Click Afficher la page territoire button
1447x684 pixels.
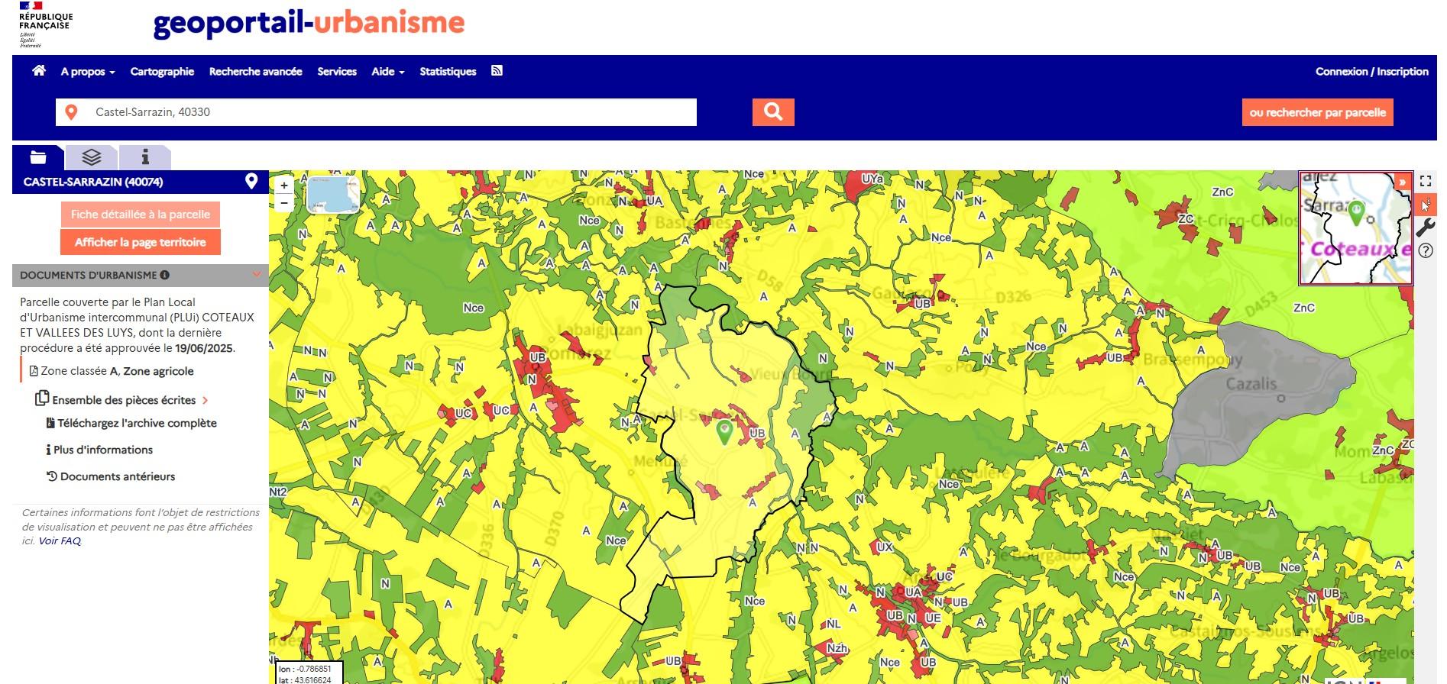click(x=141, y=242)
